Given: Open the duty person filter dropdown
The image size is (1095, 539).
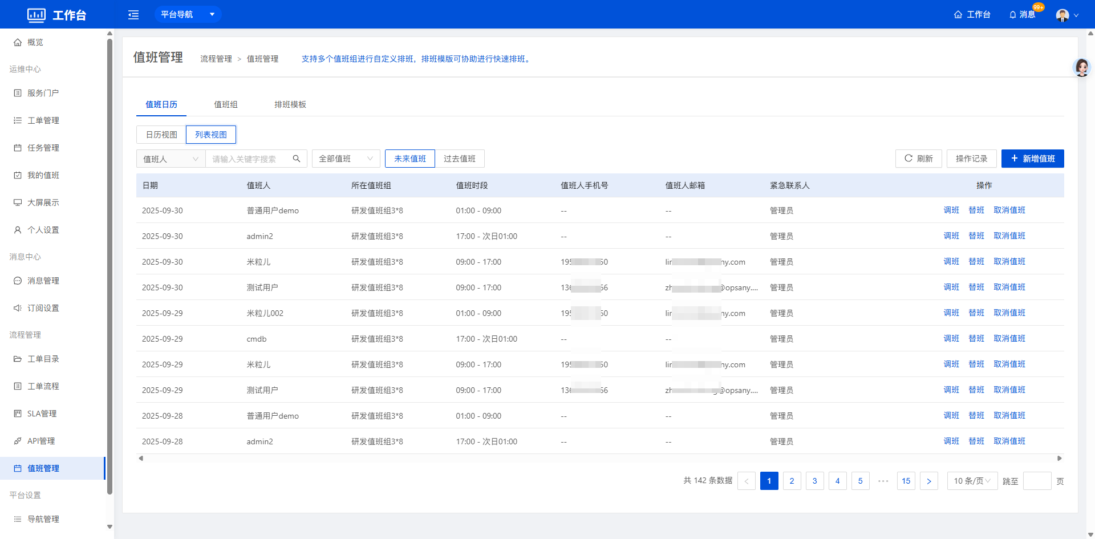Looking at the screenshot, I should click(x=171, y=159).
